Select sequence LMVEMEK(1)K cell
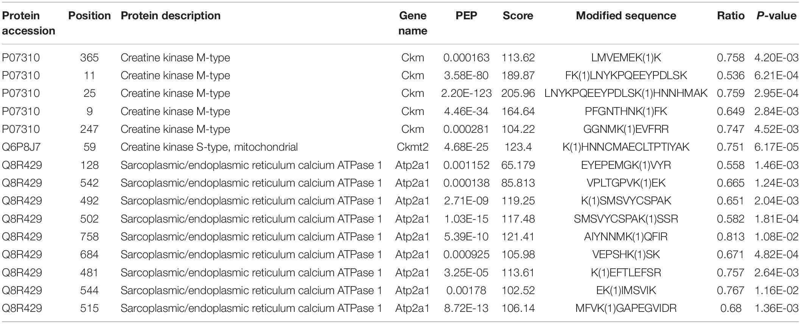The width and height of the screenshot is (801, 324). point(626,58)
